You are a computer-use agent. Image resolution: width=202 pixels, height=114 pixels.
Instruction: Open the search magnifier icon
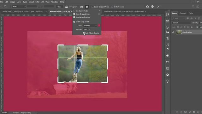(193, 7)
